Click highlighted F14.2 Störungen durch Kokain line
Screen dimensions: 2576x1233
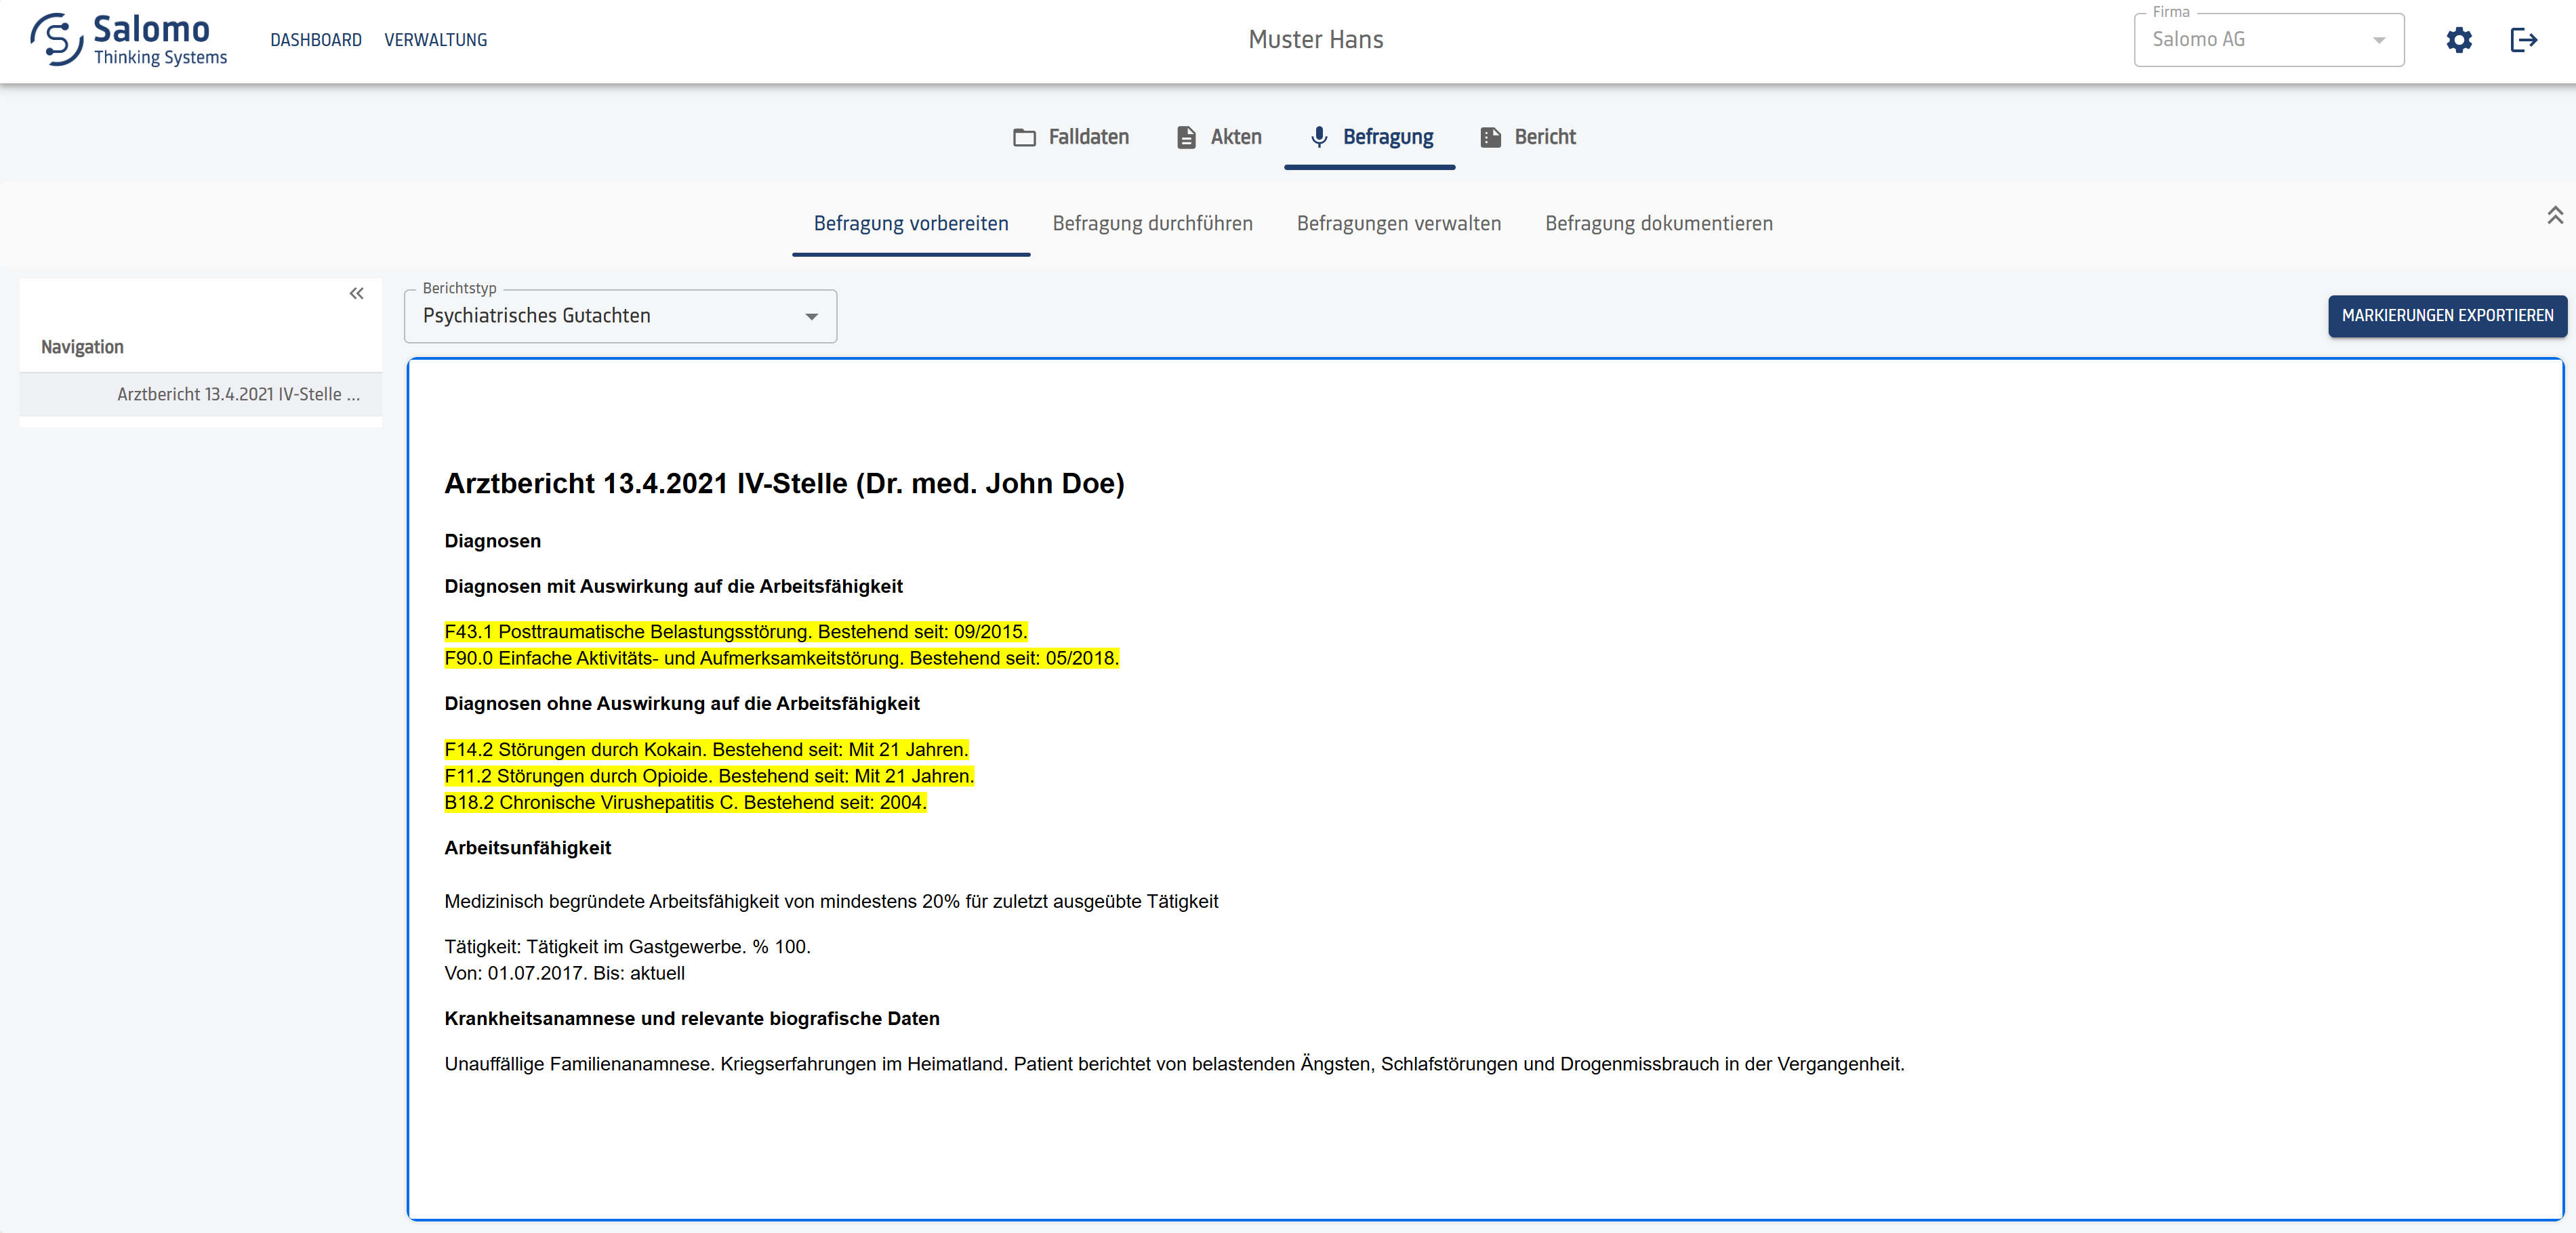pos(707,750)
